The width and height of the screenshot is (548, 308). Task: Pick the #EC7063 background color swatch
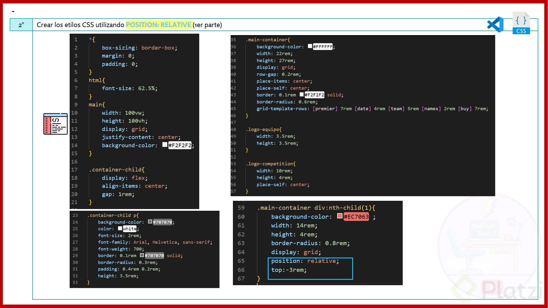pos(340,216)
